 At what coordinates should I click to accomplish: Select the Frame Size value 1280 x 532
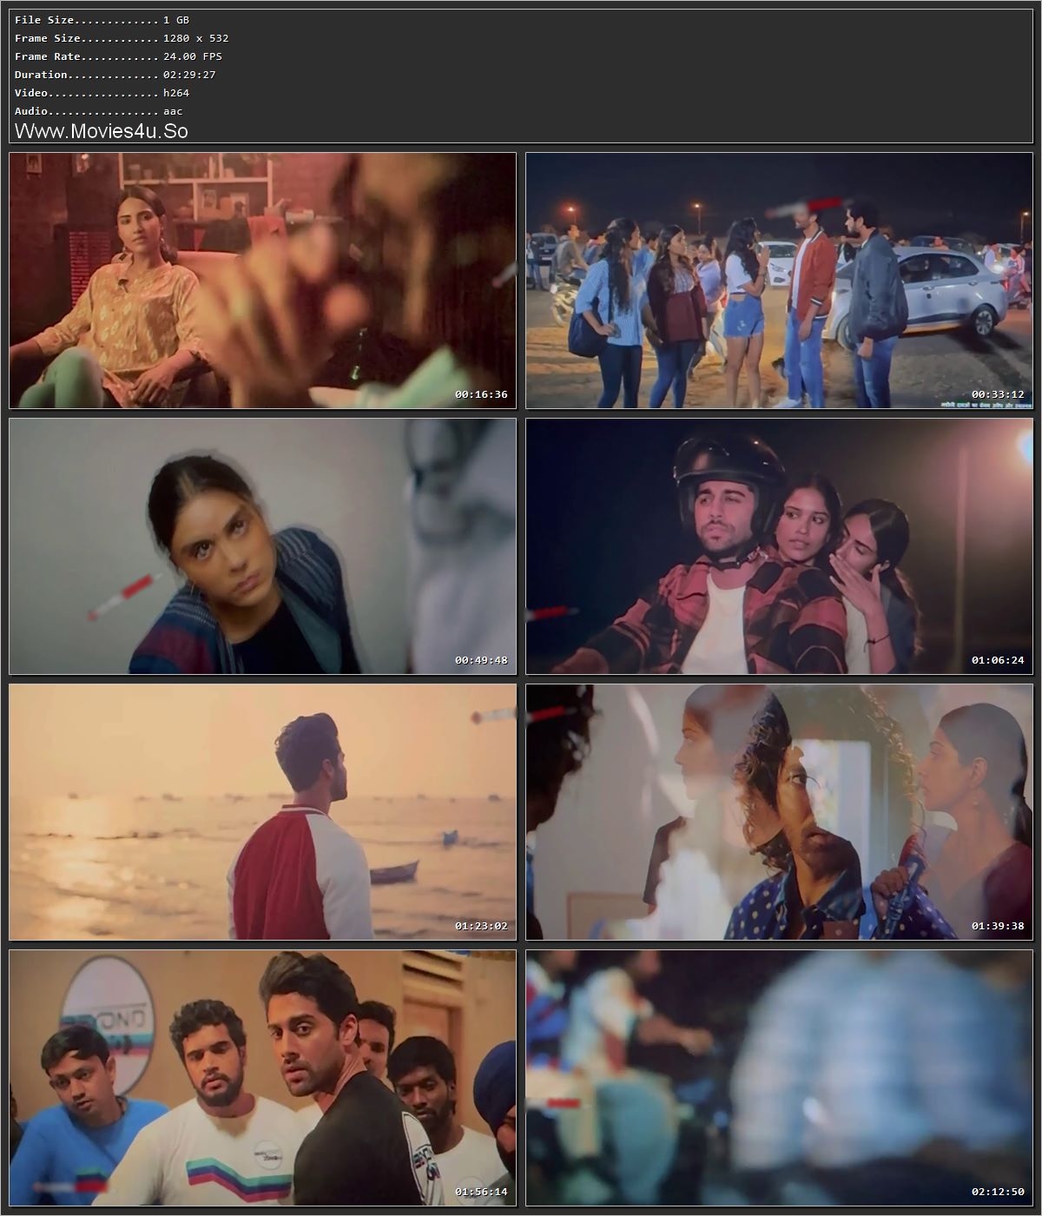point(196,38)
